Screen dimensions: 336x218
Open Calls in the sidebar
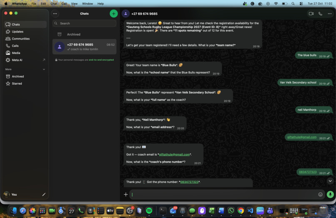tap(25, 46)
